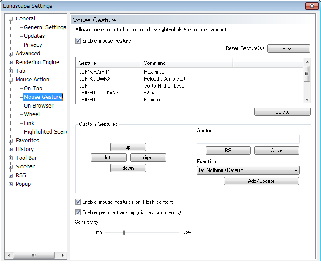Select the Rendering Engine tree label
The image size is (321, 276).
click(x=37, y=62)
